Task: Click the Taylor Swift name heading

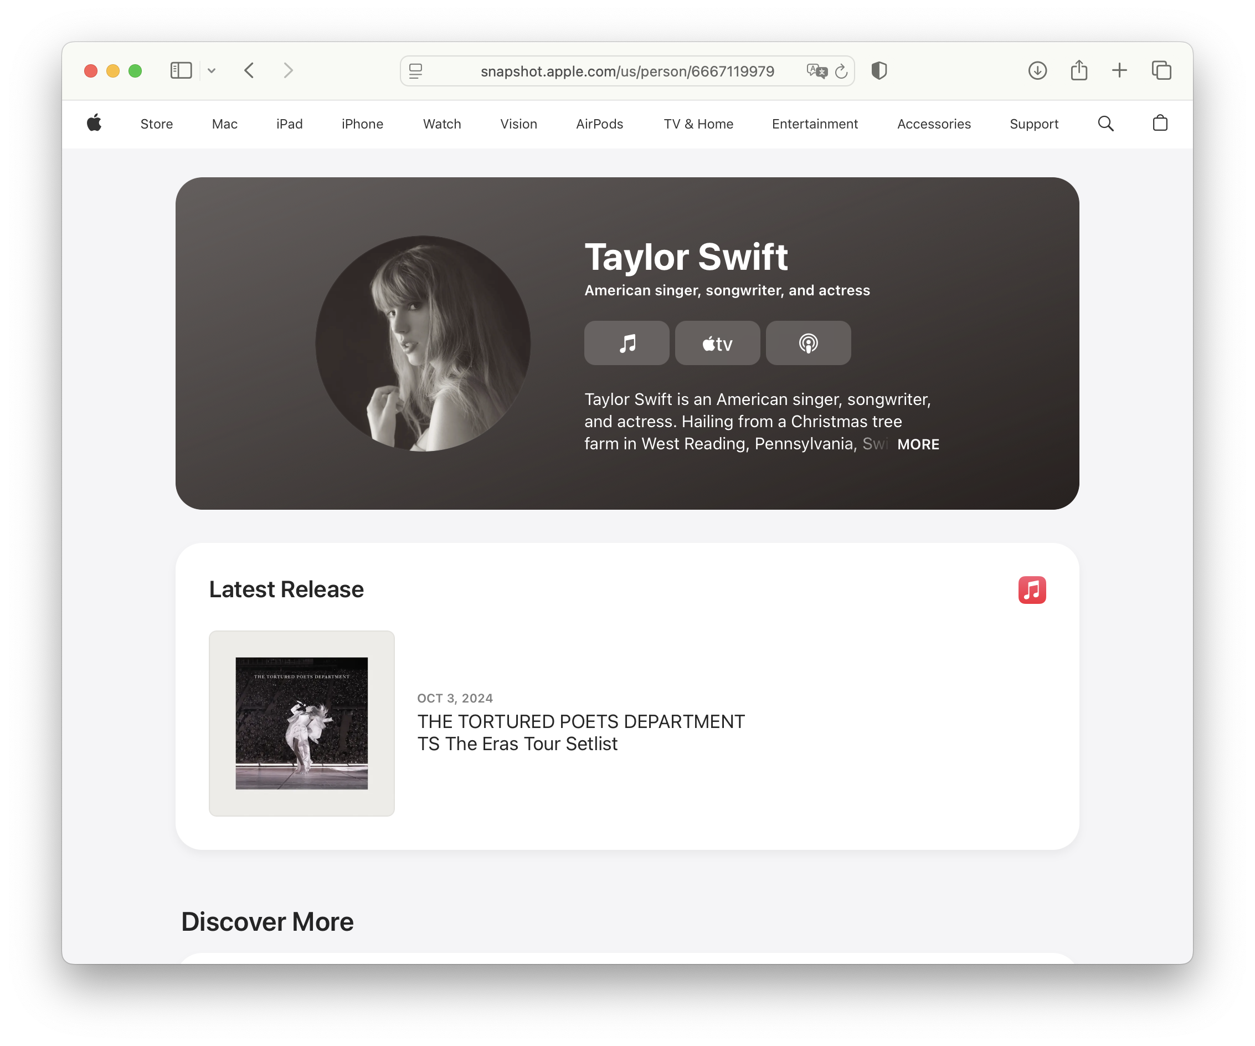Action: 686,257
